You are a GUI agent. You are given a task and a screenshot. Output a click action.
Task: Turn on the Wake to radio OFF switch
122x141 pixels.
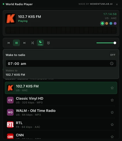pyautogui.click(x=113, y=55)
